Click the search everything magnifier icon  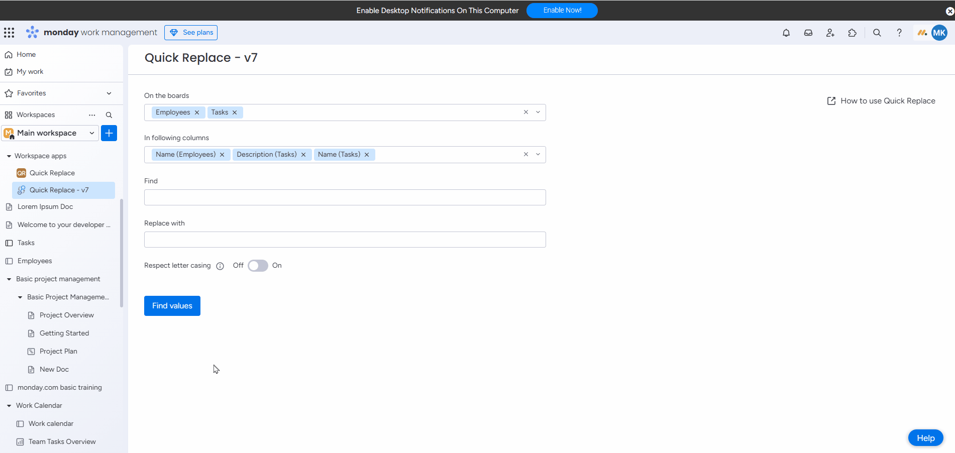(x=877, y=33)
